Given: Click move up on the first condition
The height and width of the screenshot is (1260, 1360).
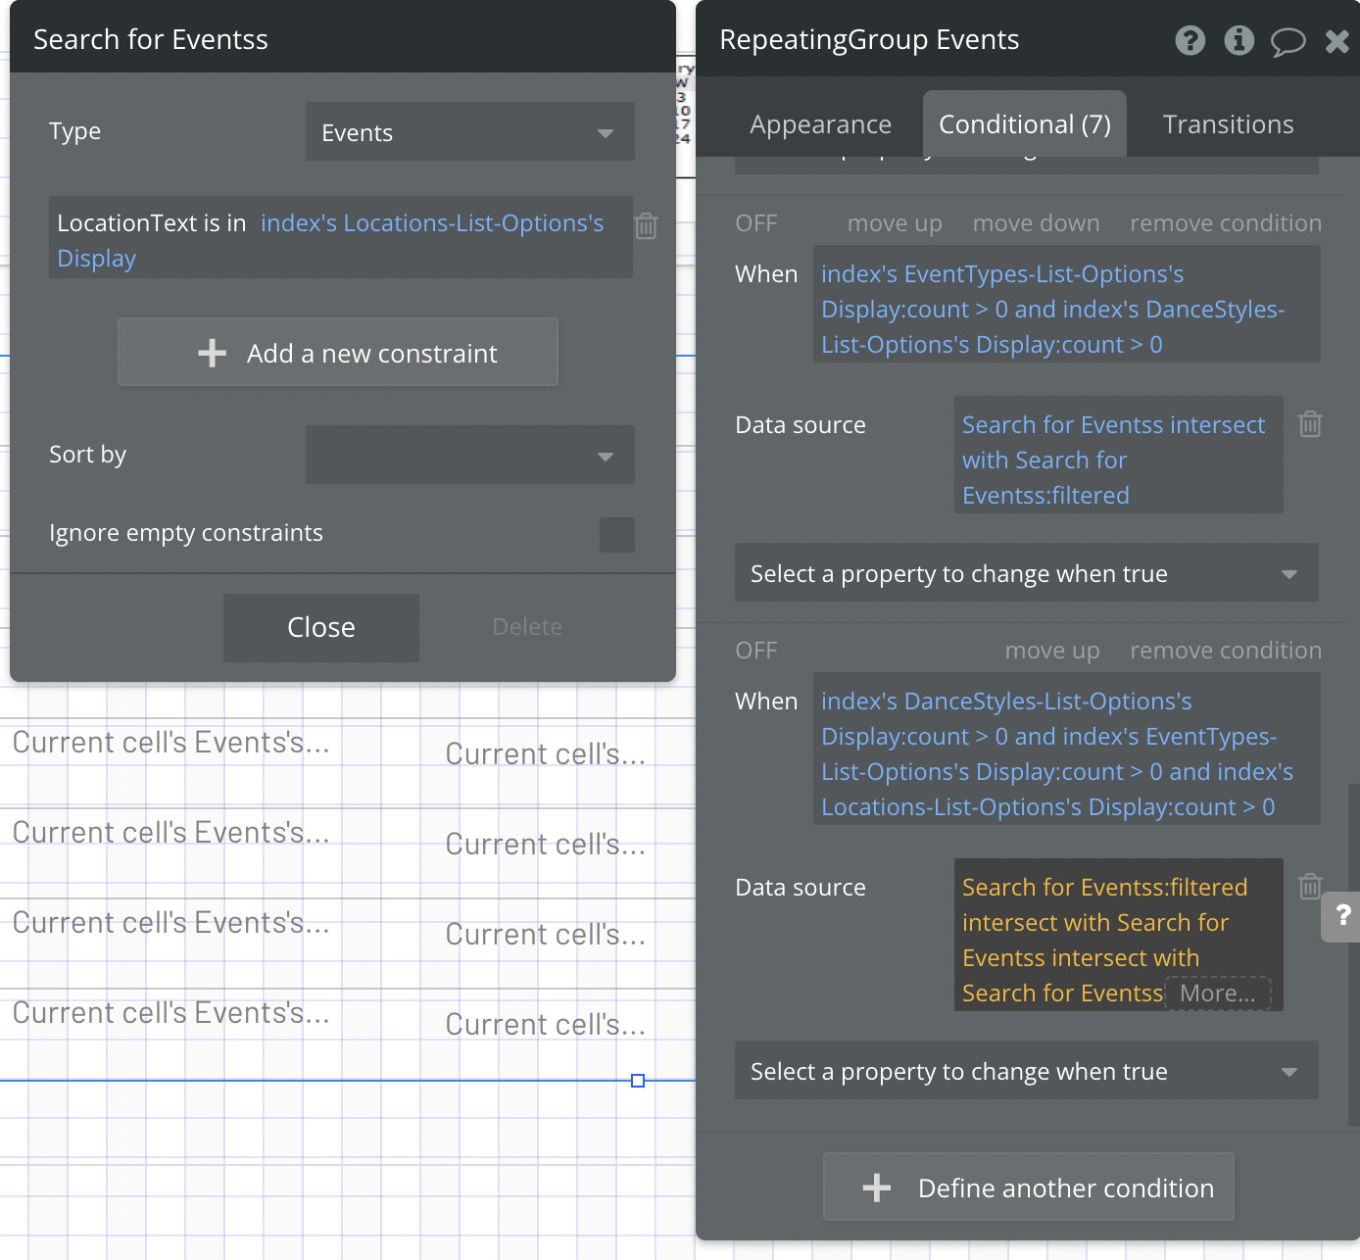Looking at the screenshot, I should point(895,223).
